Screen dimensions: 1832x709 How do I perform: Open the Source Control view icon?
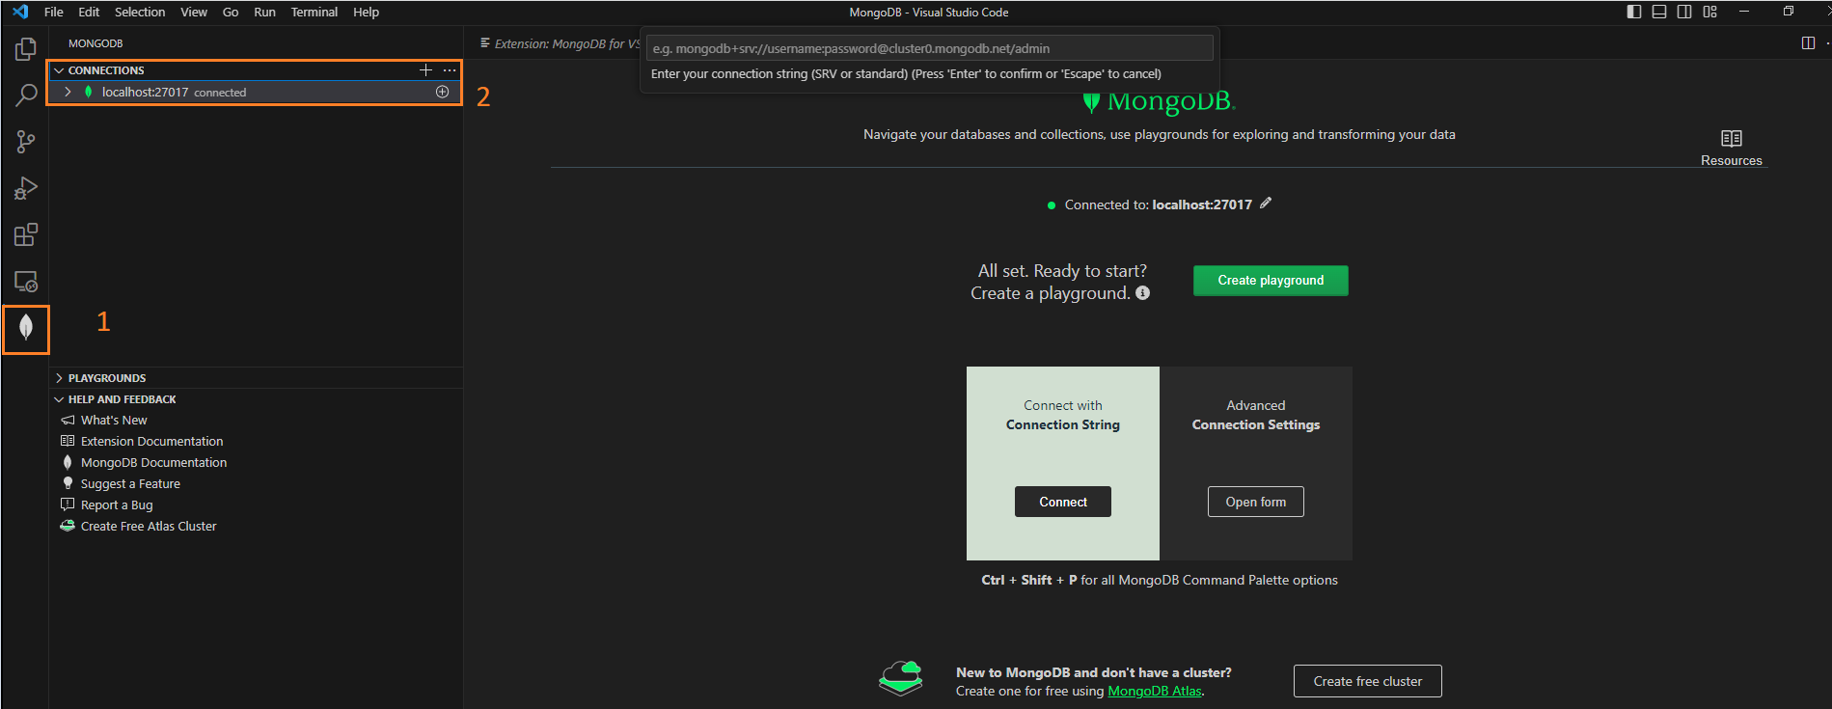click(x=26, y=142)
